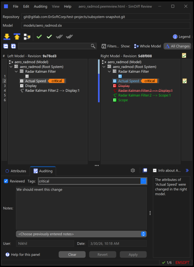Image resolution: width=194 pixels, height=267 pixels.
Task: Click the User field showing Nikhil
Action: 45,244
